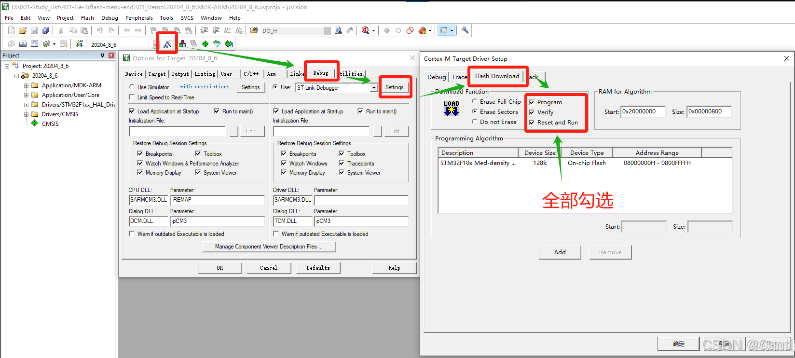
Task: Select the Use Simulator radio button
Action: pyautogui.click(x=132, y=87)
